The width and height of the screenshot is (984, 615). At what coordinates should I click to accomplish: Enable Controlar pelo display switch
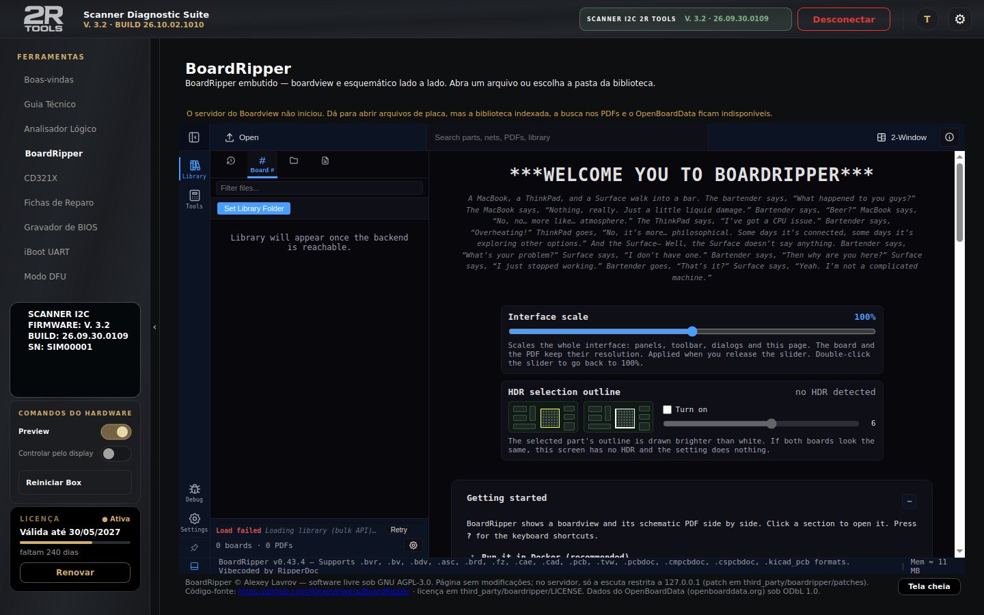click(116, 454)
